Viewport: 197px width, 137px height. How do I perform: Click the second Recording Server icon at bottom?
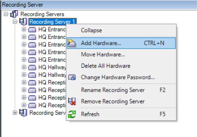click(x=23, y=113)
